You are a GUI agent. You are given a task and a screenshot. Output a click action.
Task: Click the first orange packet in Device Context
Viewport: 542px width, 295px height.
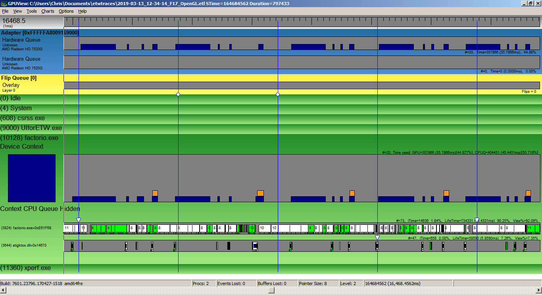click(155, 193)
